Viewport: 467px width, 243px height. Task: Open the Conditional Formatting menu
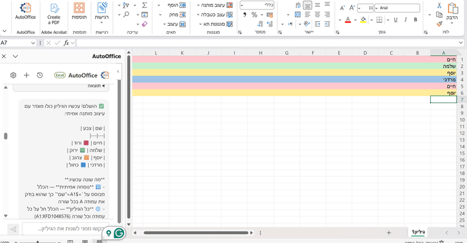click(x=214, y=5)
